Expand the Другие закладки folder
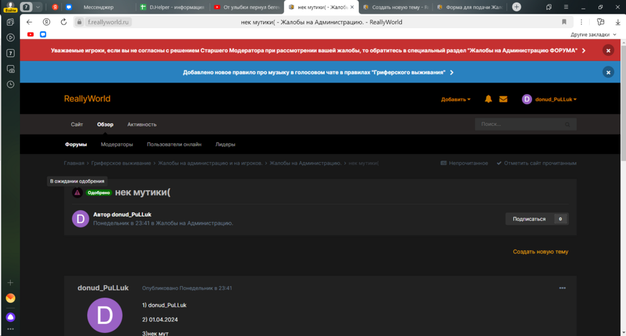The image size is (626, 336). [x=593, y=34]
